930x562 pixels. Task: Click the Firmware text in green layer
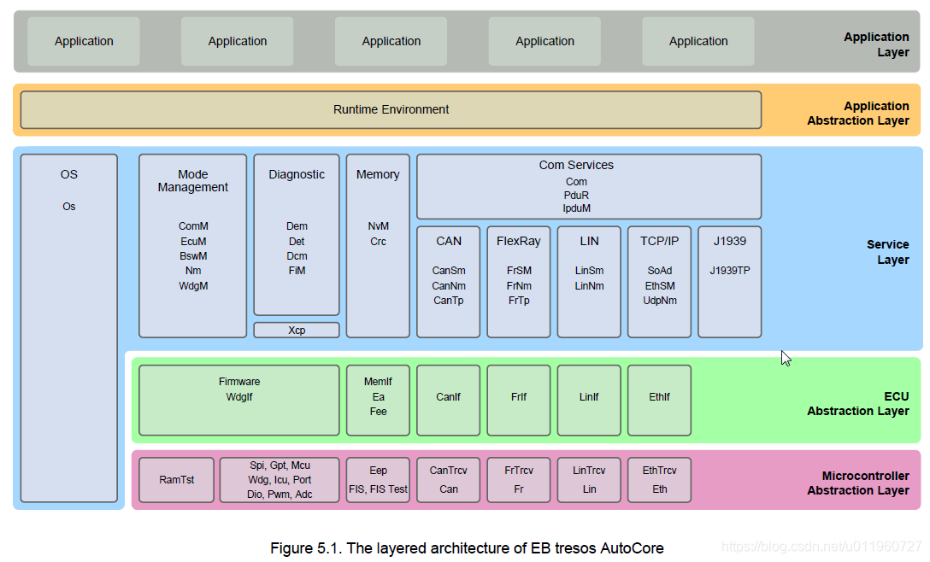pos(239,382)
